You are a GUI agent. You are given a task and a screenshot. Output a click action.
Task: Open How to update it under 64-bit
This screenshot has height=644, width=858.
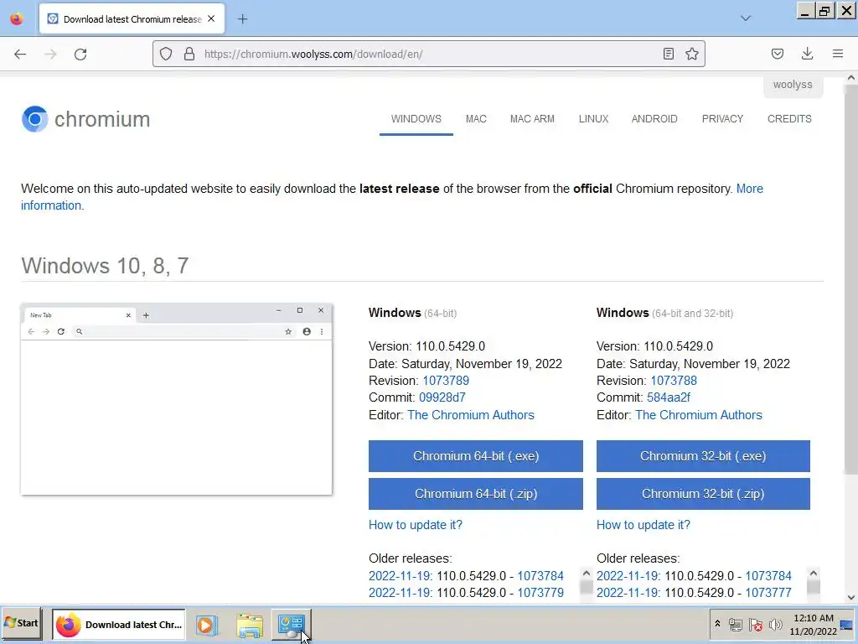click(416, 525)
